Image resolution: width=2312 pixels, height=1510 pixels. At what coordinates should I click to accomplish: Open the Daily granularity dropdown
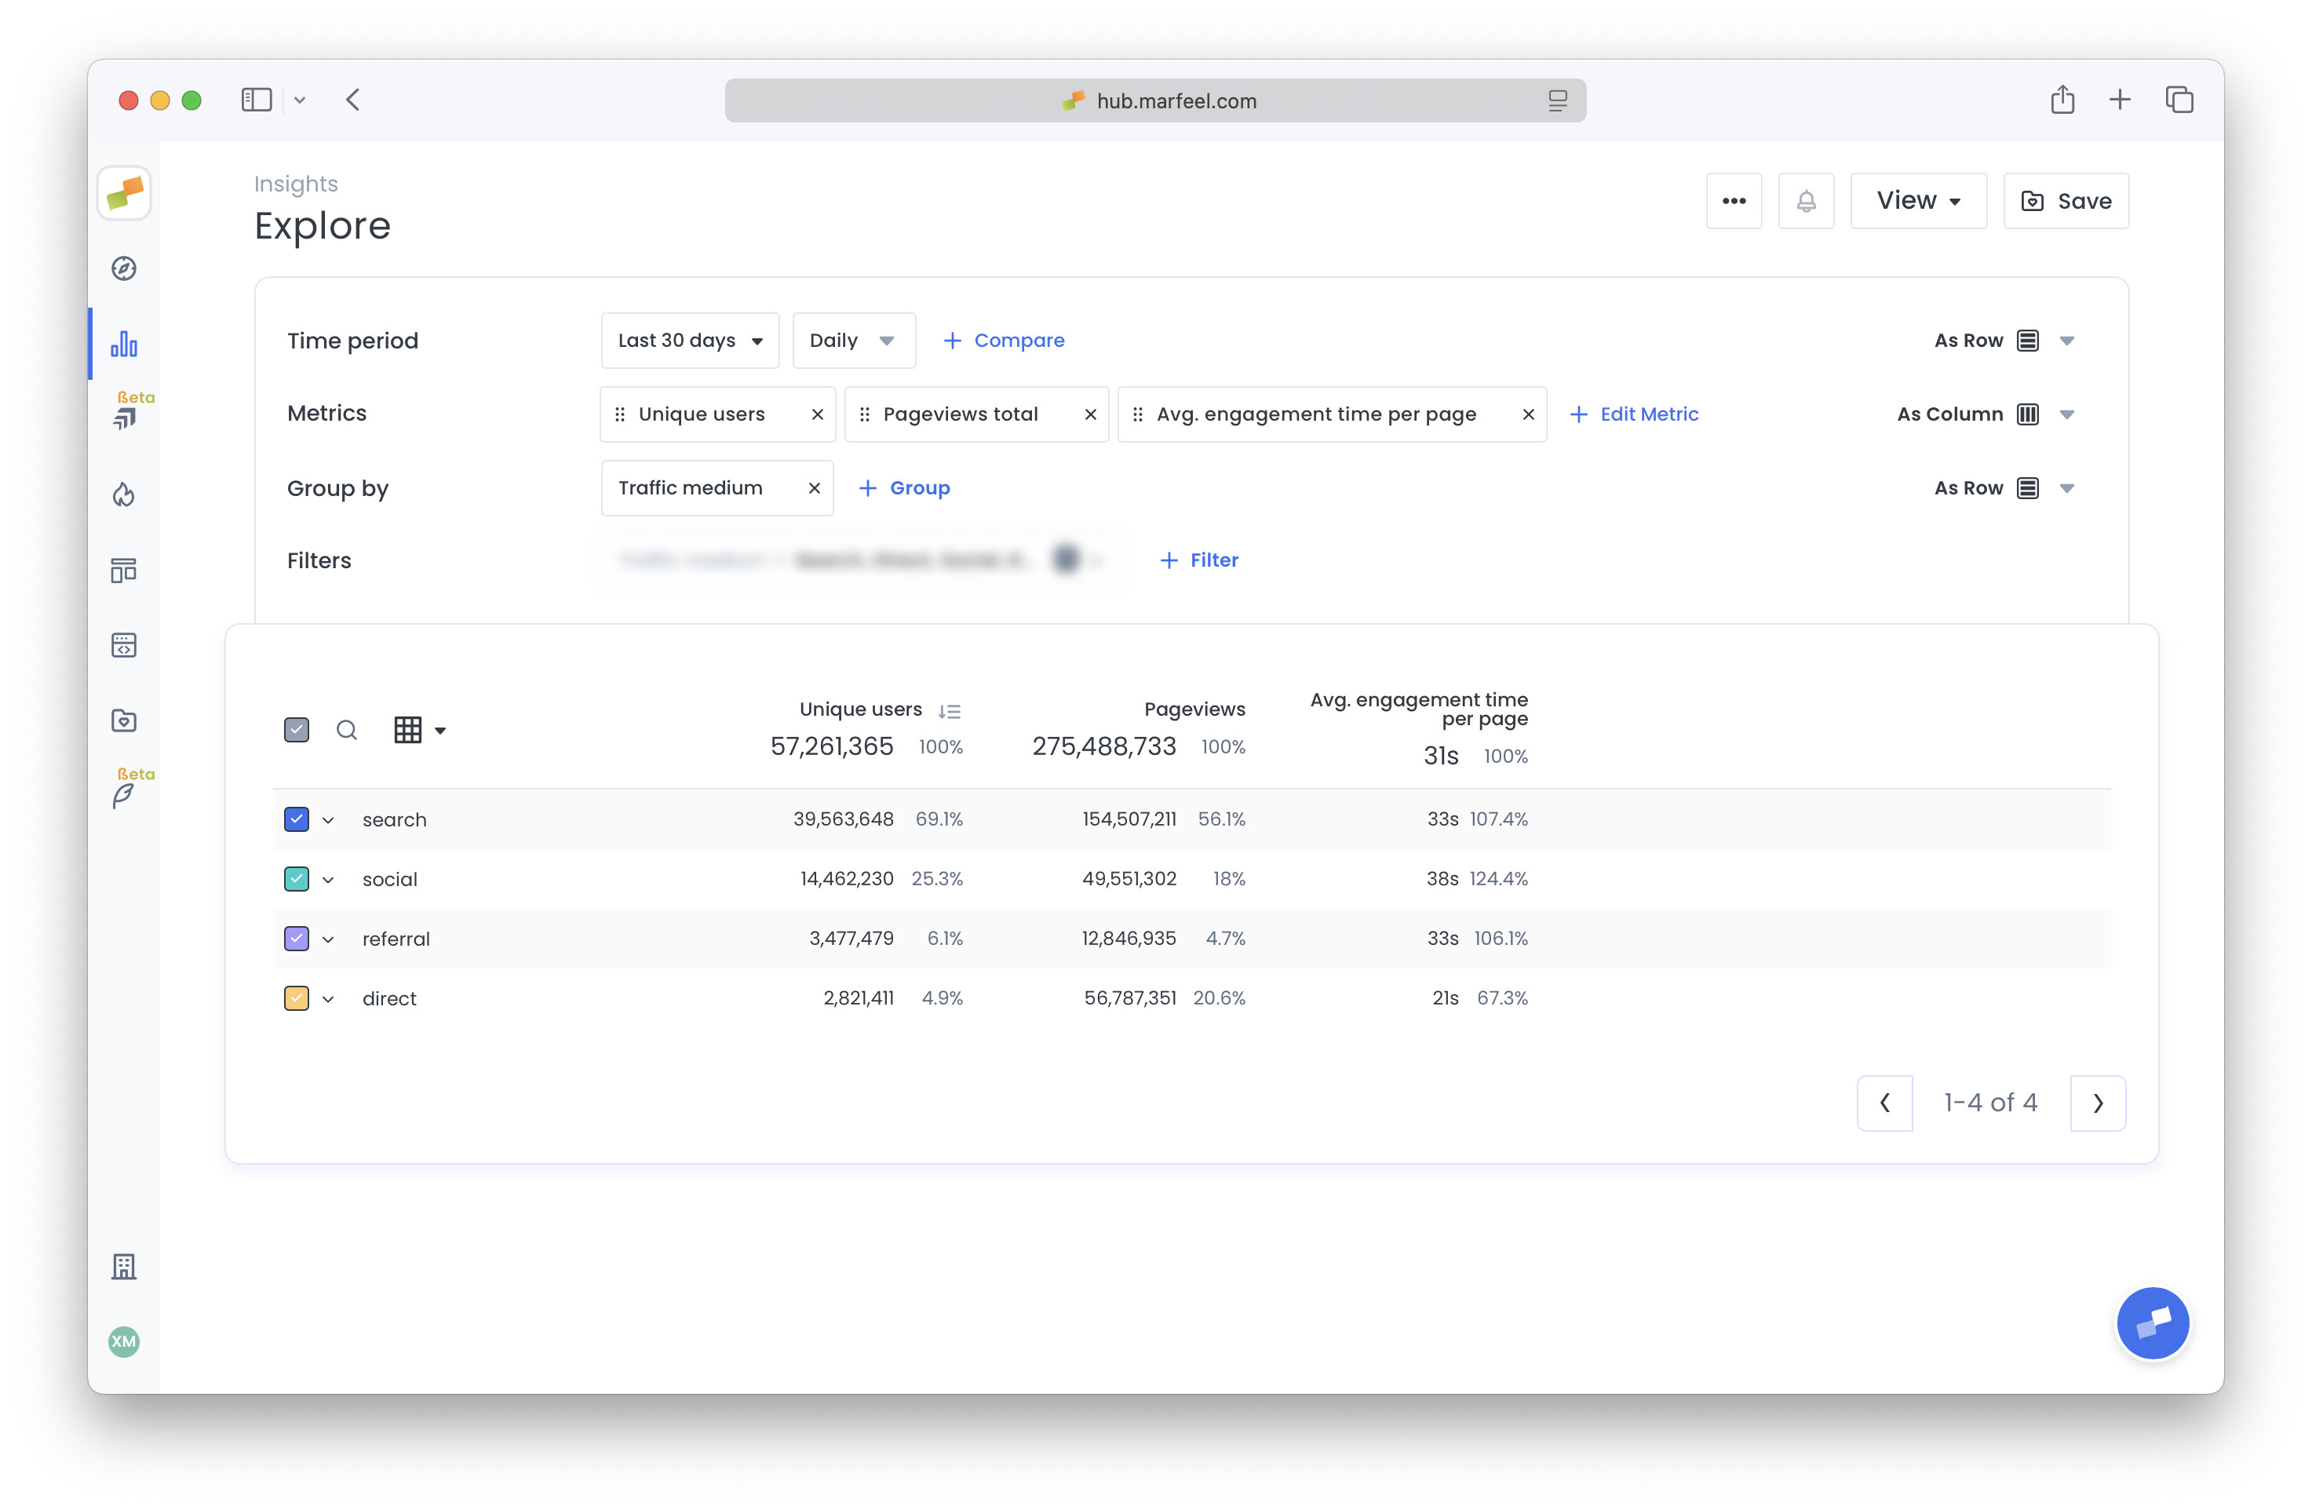[853, 340]
